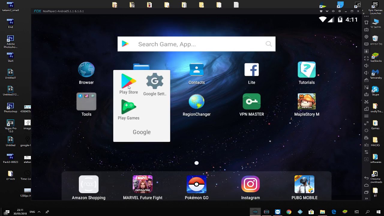Open the Play Store app in Google folder
This screenshot has height=216, width=384.
click(129, 84)
